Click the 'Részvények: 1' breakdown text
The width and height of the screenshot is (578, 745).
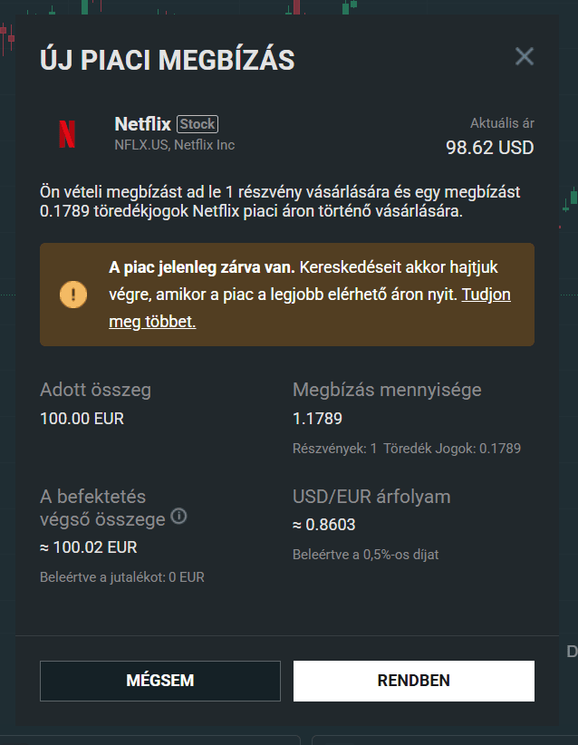334,448
